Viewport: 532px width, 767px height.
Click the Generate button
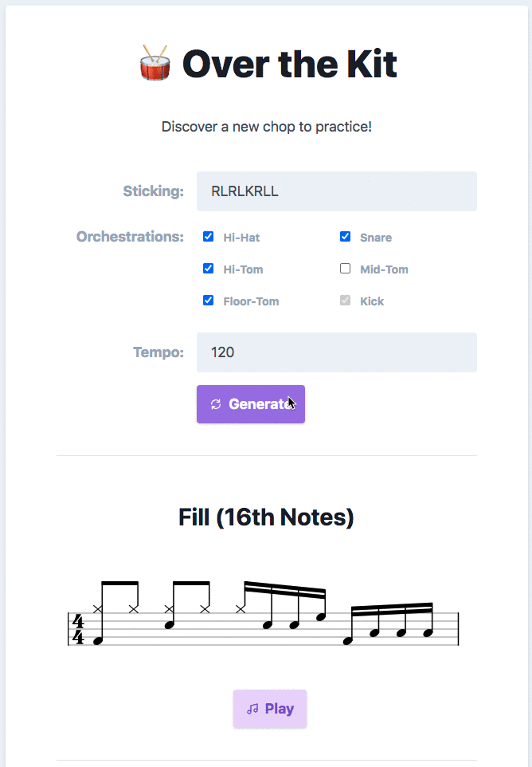point(251,404)
